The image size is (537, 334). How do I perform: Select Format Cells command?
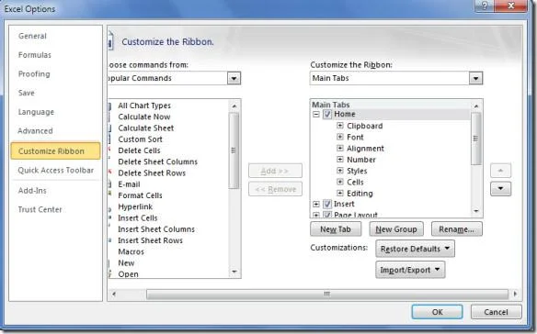140,195
